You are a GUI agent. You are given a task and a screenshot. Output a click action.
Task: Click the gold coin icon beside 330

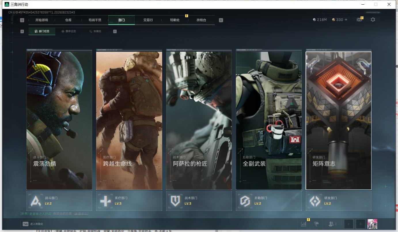(x=333, y=20)
